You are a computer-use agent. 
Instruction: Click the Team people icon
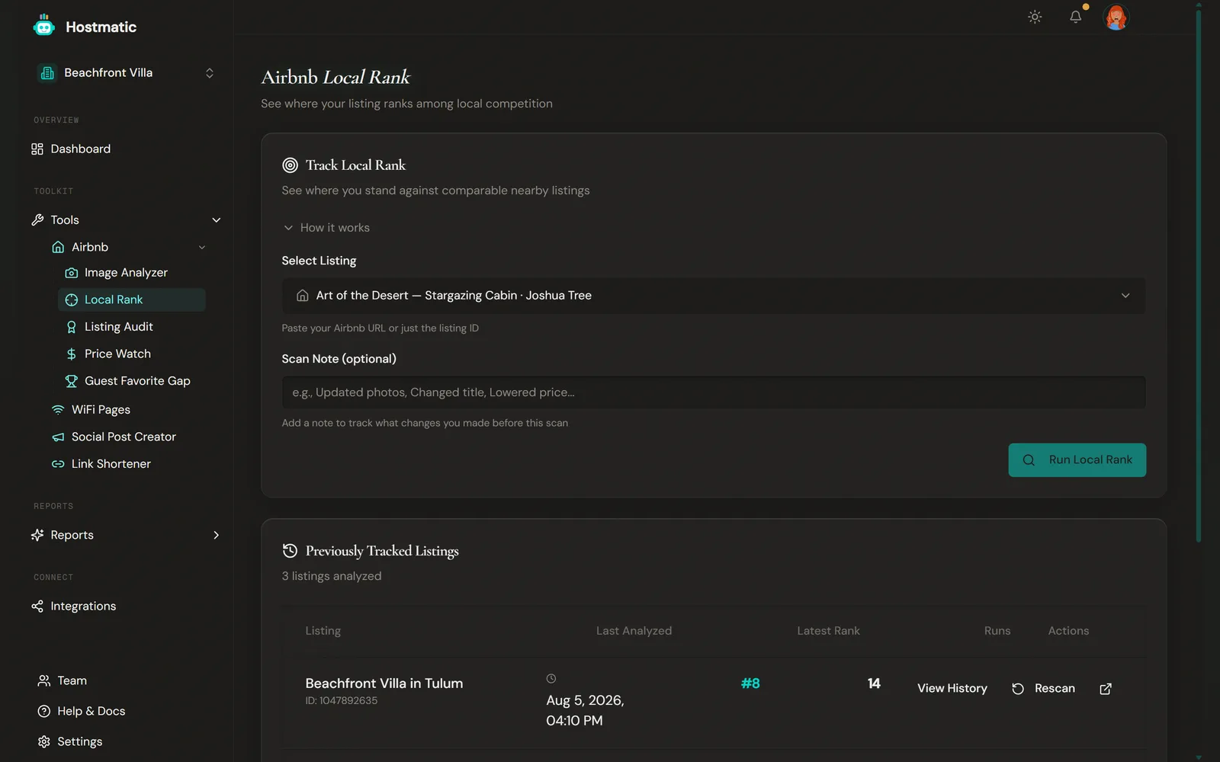click(x=44, y=680)
